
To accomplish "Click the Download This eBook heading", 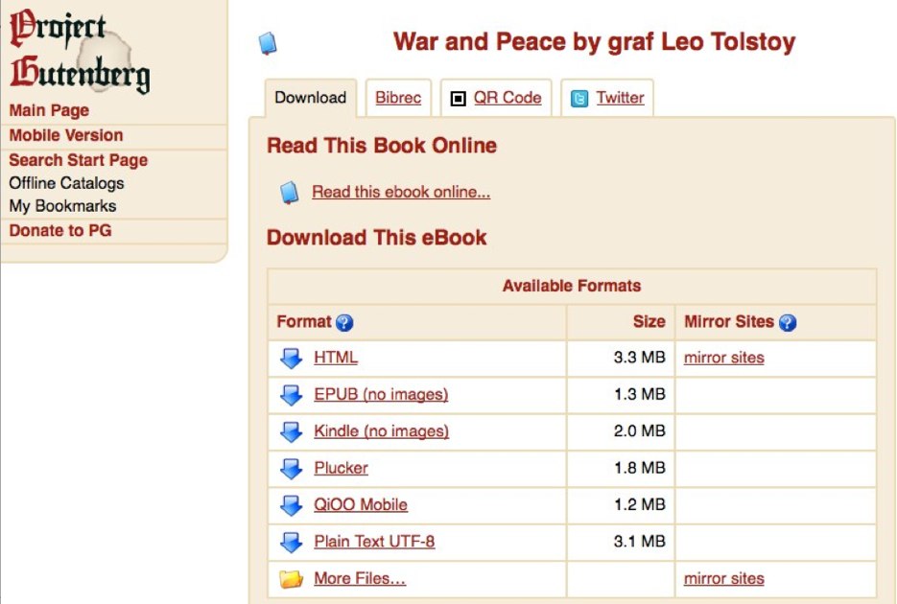I will click(x=377, y=238).
